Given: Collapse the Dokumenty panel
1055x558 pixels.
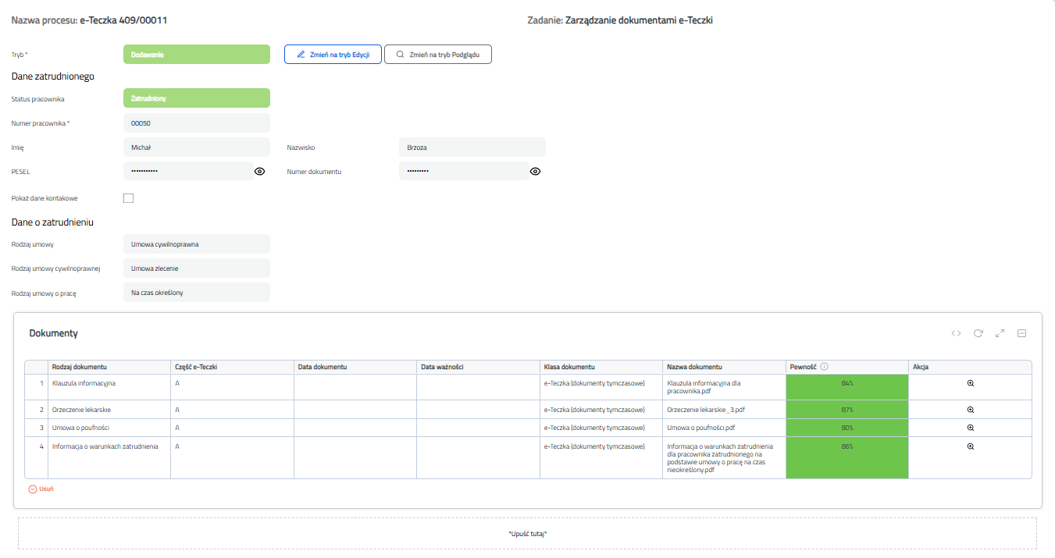Looking at the screenshot, I should pos(1021,333).
